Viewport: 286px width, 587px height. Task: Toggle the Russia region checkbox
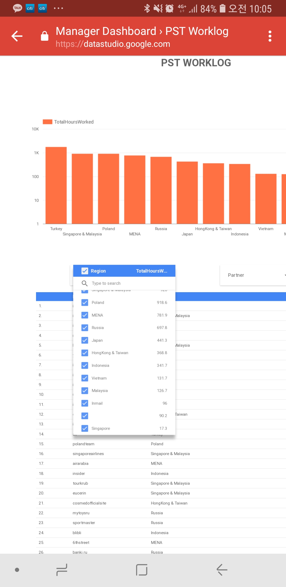coord(85,328)
